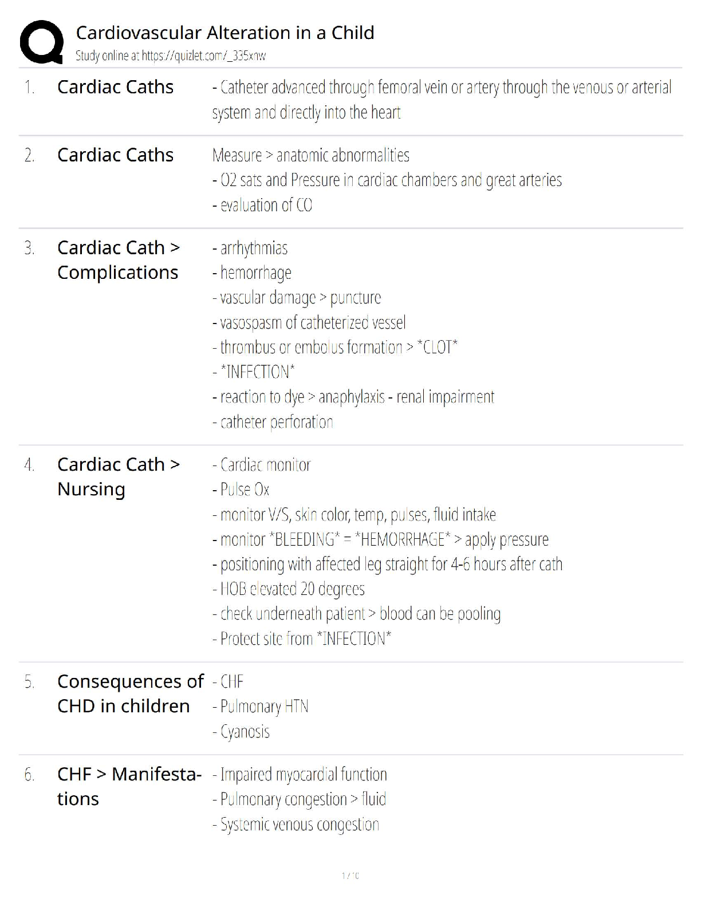Click the 'Pulse Ox' nursing line
This screenshot has height=907, width=701.
click(241, 490)
